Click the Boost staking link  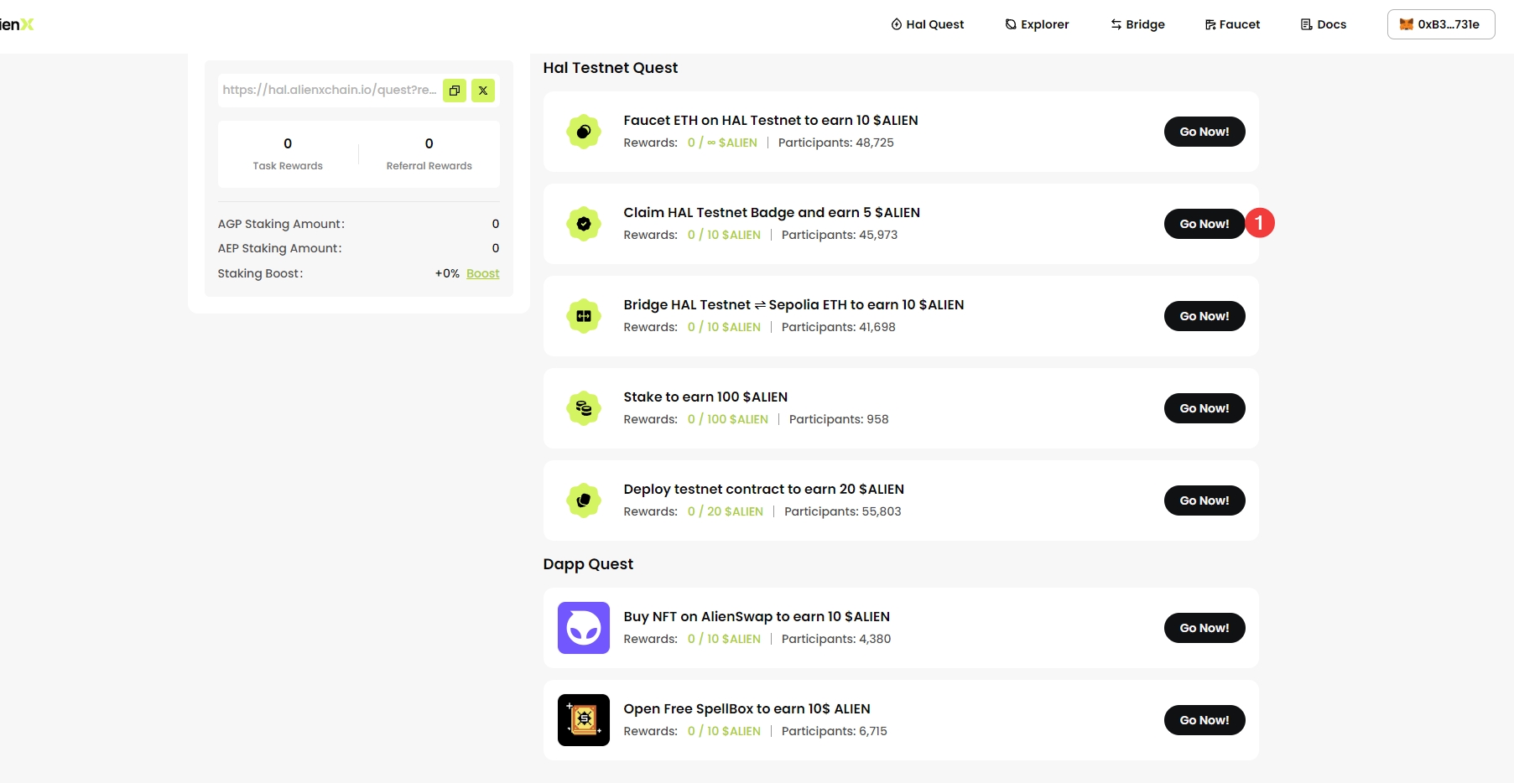click(x=482, y=273)
